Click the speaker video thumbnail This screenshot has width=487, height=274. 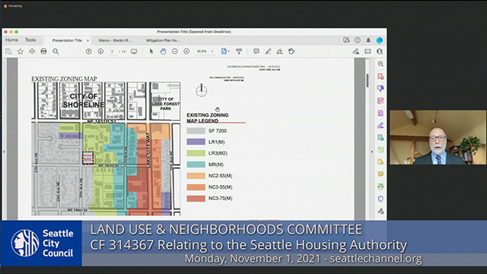[438, 137]
